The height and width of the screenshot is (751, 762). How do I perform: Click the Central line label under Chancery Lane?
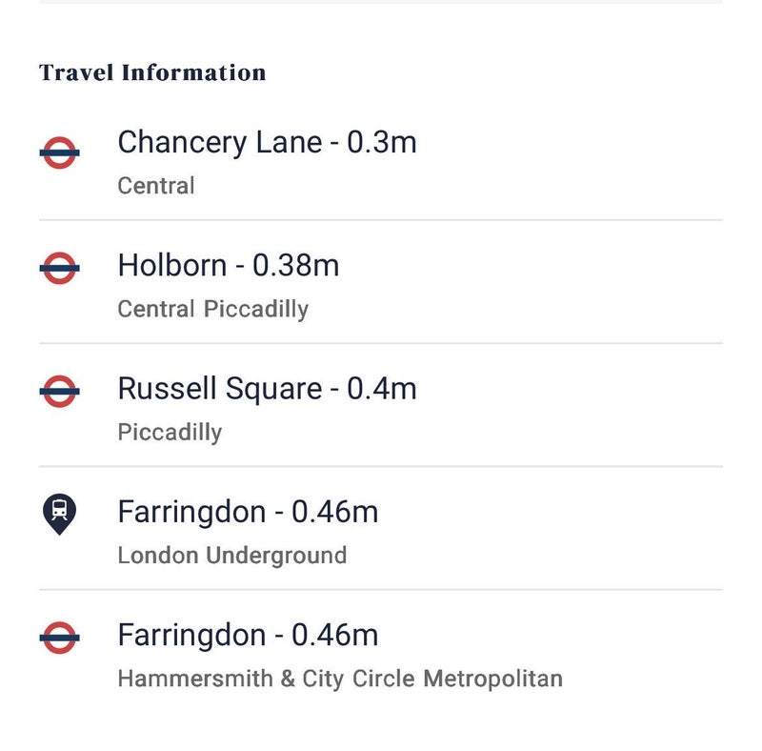click(156, 185)
